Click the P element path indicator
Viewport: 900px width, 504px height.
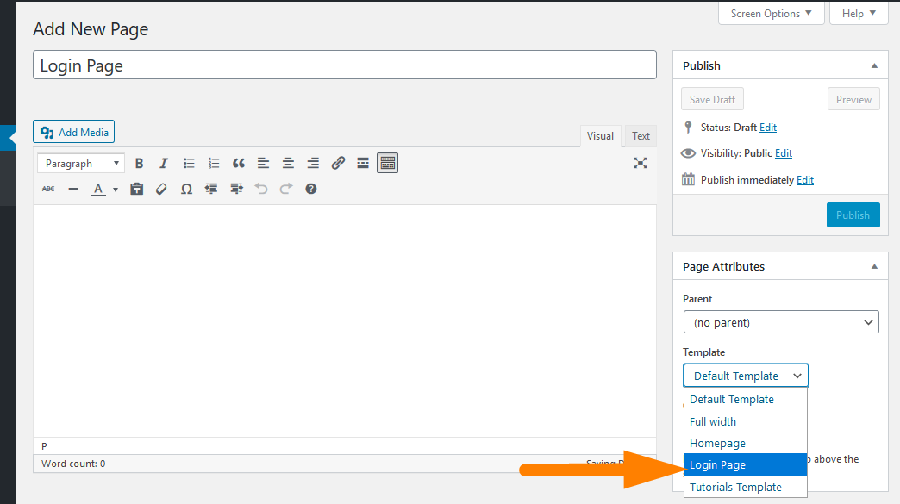[44, 446]
